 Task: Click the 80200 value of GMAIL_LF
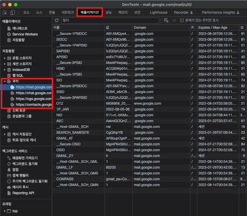click(111, 167)
